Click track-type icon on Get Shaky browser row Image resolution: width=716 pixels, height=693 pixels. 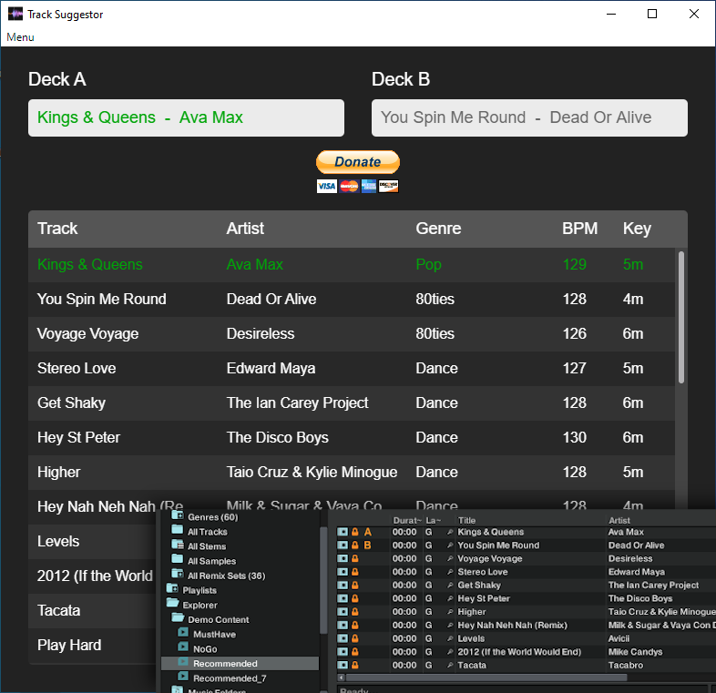(343, 585)
